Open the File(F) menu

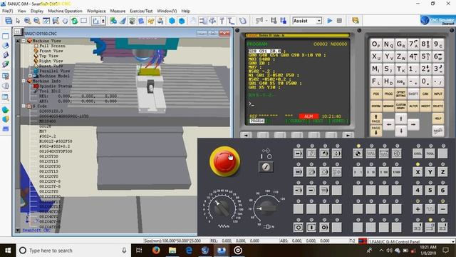[x=8, y=11]
